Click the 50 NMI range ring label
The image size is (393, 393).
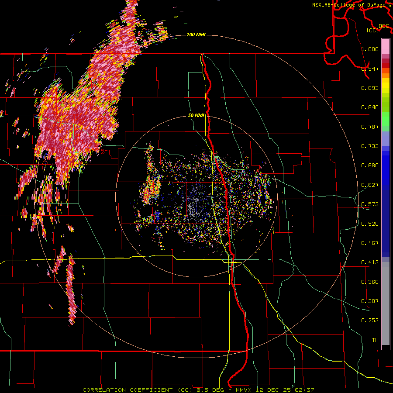click(x=196, y=116)
